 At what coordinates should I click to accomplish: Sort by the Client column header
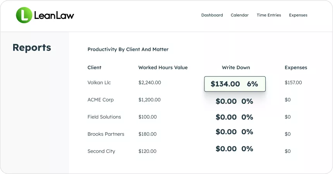pos(94,68)
